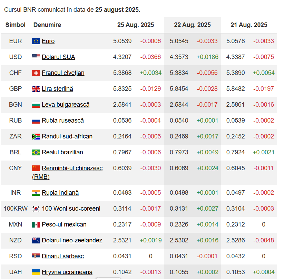The width and height of the screenshot is (285, 279).
Task: Select the NZD rate 2.5321
Action: click(x=122, y=240)
